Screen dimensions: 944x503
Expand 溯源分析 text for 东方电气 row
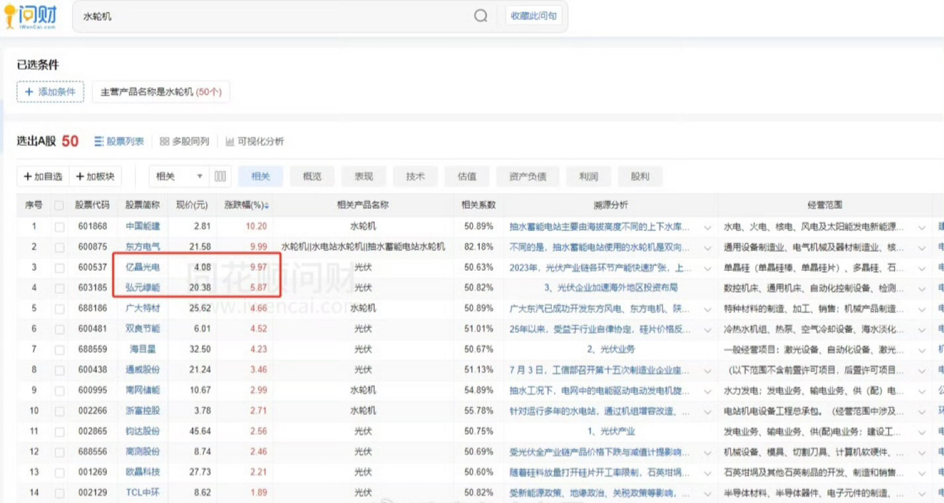pos(707,248)
